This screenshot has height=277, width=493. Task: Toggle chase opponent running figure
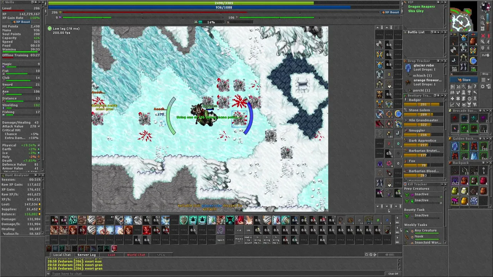pos(488,42)
